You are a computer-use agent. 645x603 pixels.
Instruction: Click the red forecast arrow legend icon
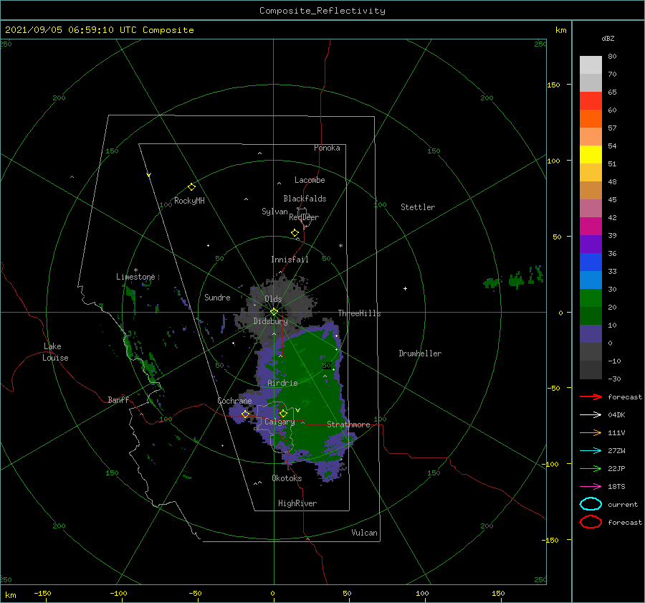(x=591, y=397)
